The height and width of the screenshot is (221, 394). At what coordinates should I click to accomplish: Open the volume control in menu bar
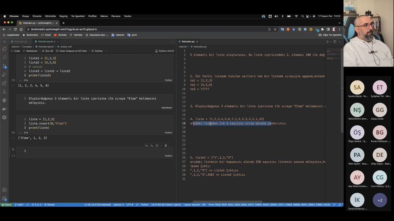(x=276, y=16)
